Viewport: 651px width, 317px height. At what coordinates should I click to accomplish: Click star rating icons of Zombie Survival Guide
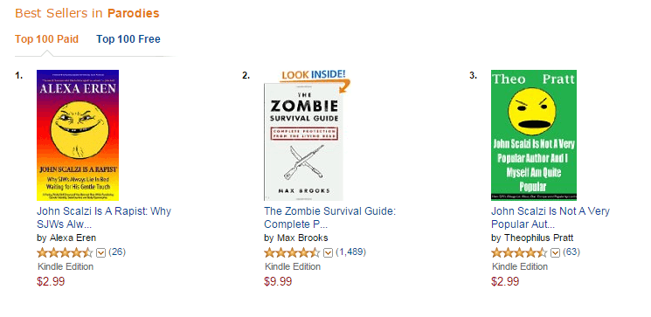(x=292, y=252)
